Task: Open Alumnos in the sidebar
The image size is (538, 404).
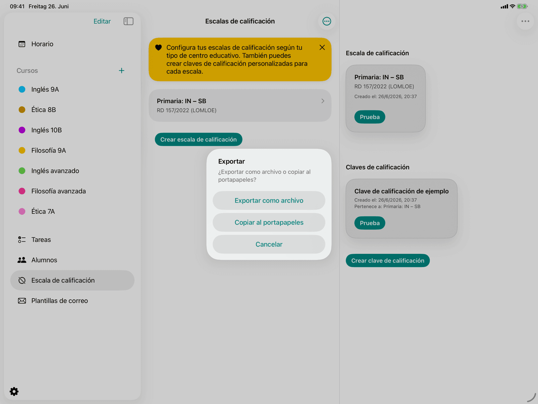Action: 72,260
